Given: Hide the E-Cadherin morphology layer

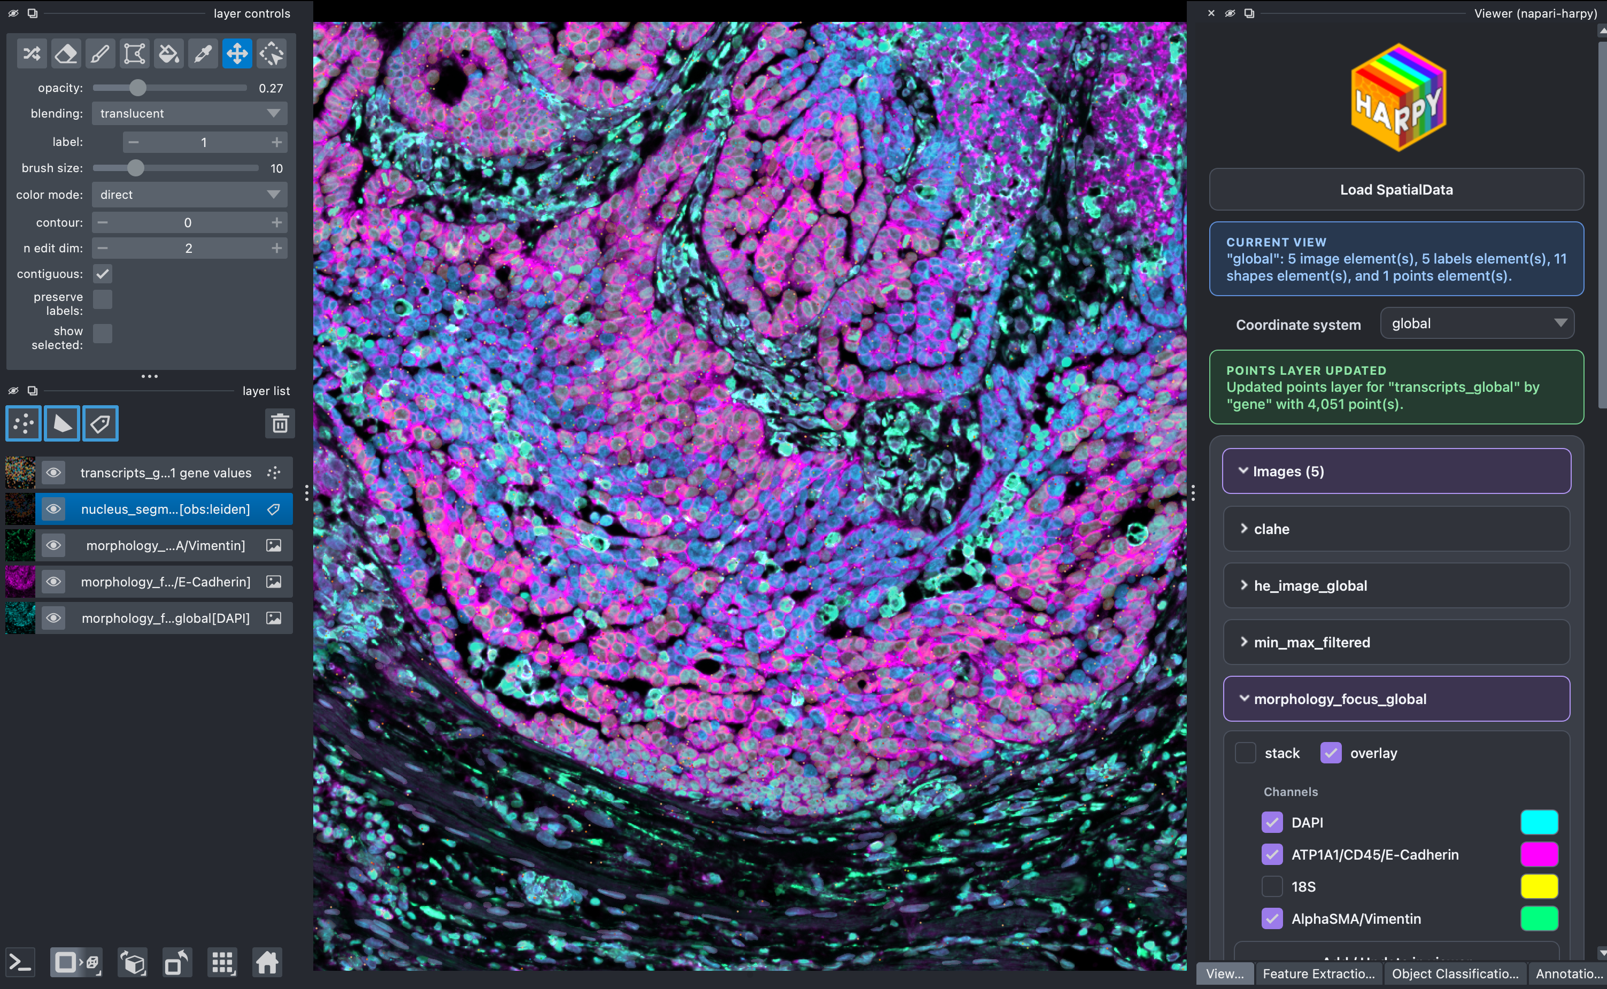Looking at the screenshot, I should point(53,582).
